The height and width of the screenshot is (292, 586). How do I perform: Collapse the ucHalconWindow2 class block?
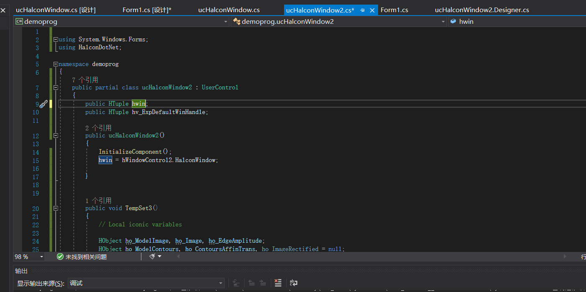[x=56, y=88]
